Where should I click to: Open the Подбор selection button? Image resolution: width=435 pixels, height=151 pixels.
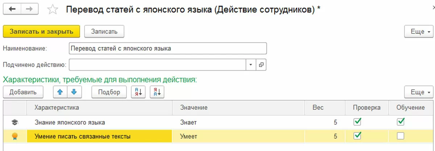(x=109, y=92)
